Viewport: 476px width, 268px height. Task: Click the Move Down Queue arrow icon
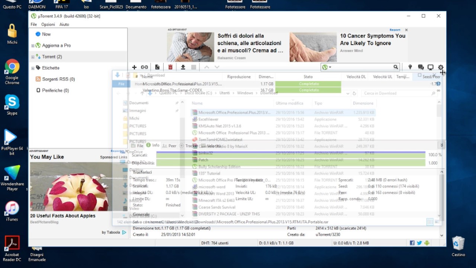tap(217, 67)
